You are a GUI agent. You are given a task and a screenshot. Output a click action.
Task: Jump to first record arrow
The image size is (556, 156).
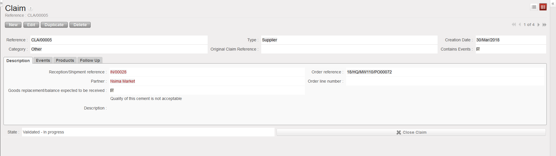[514, 25]
